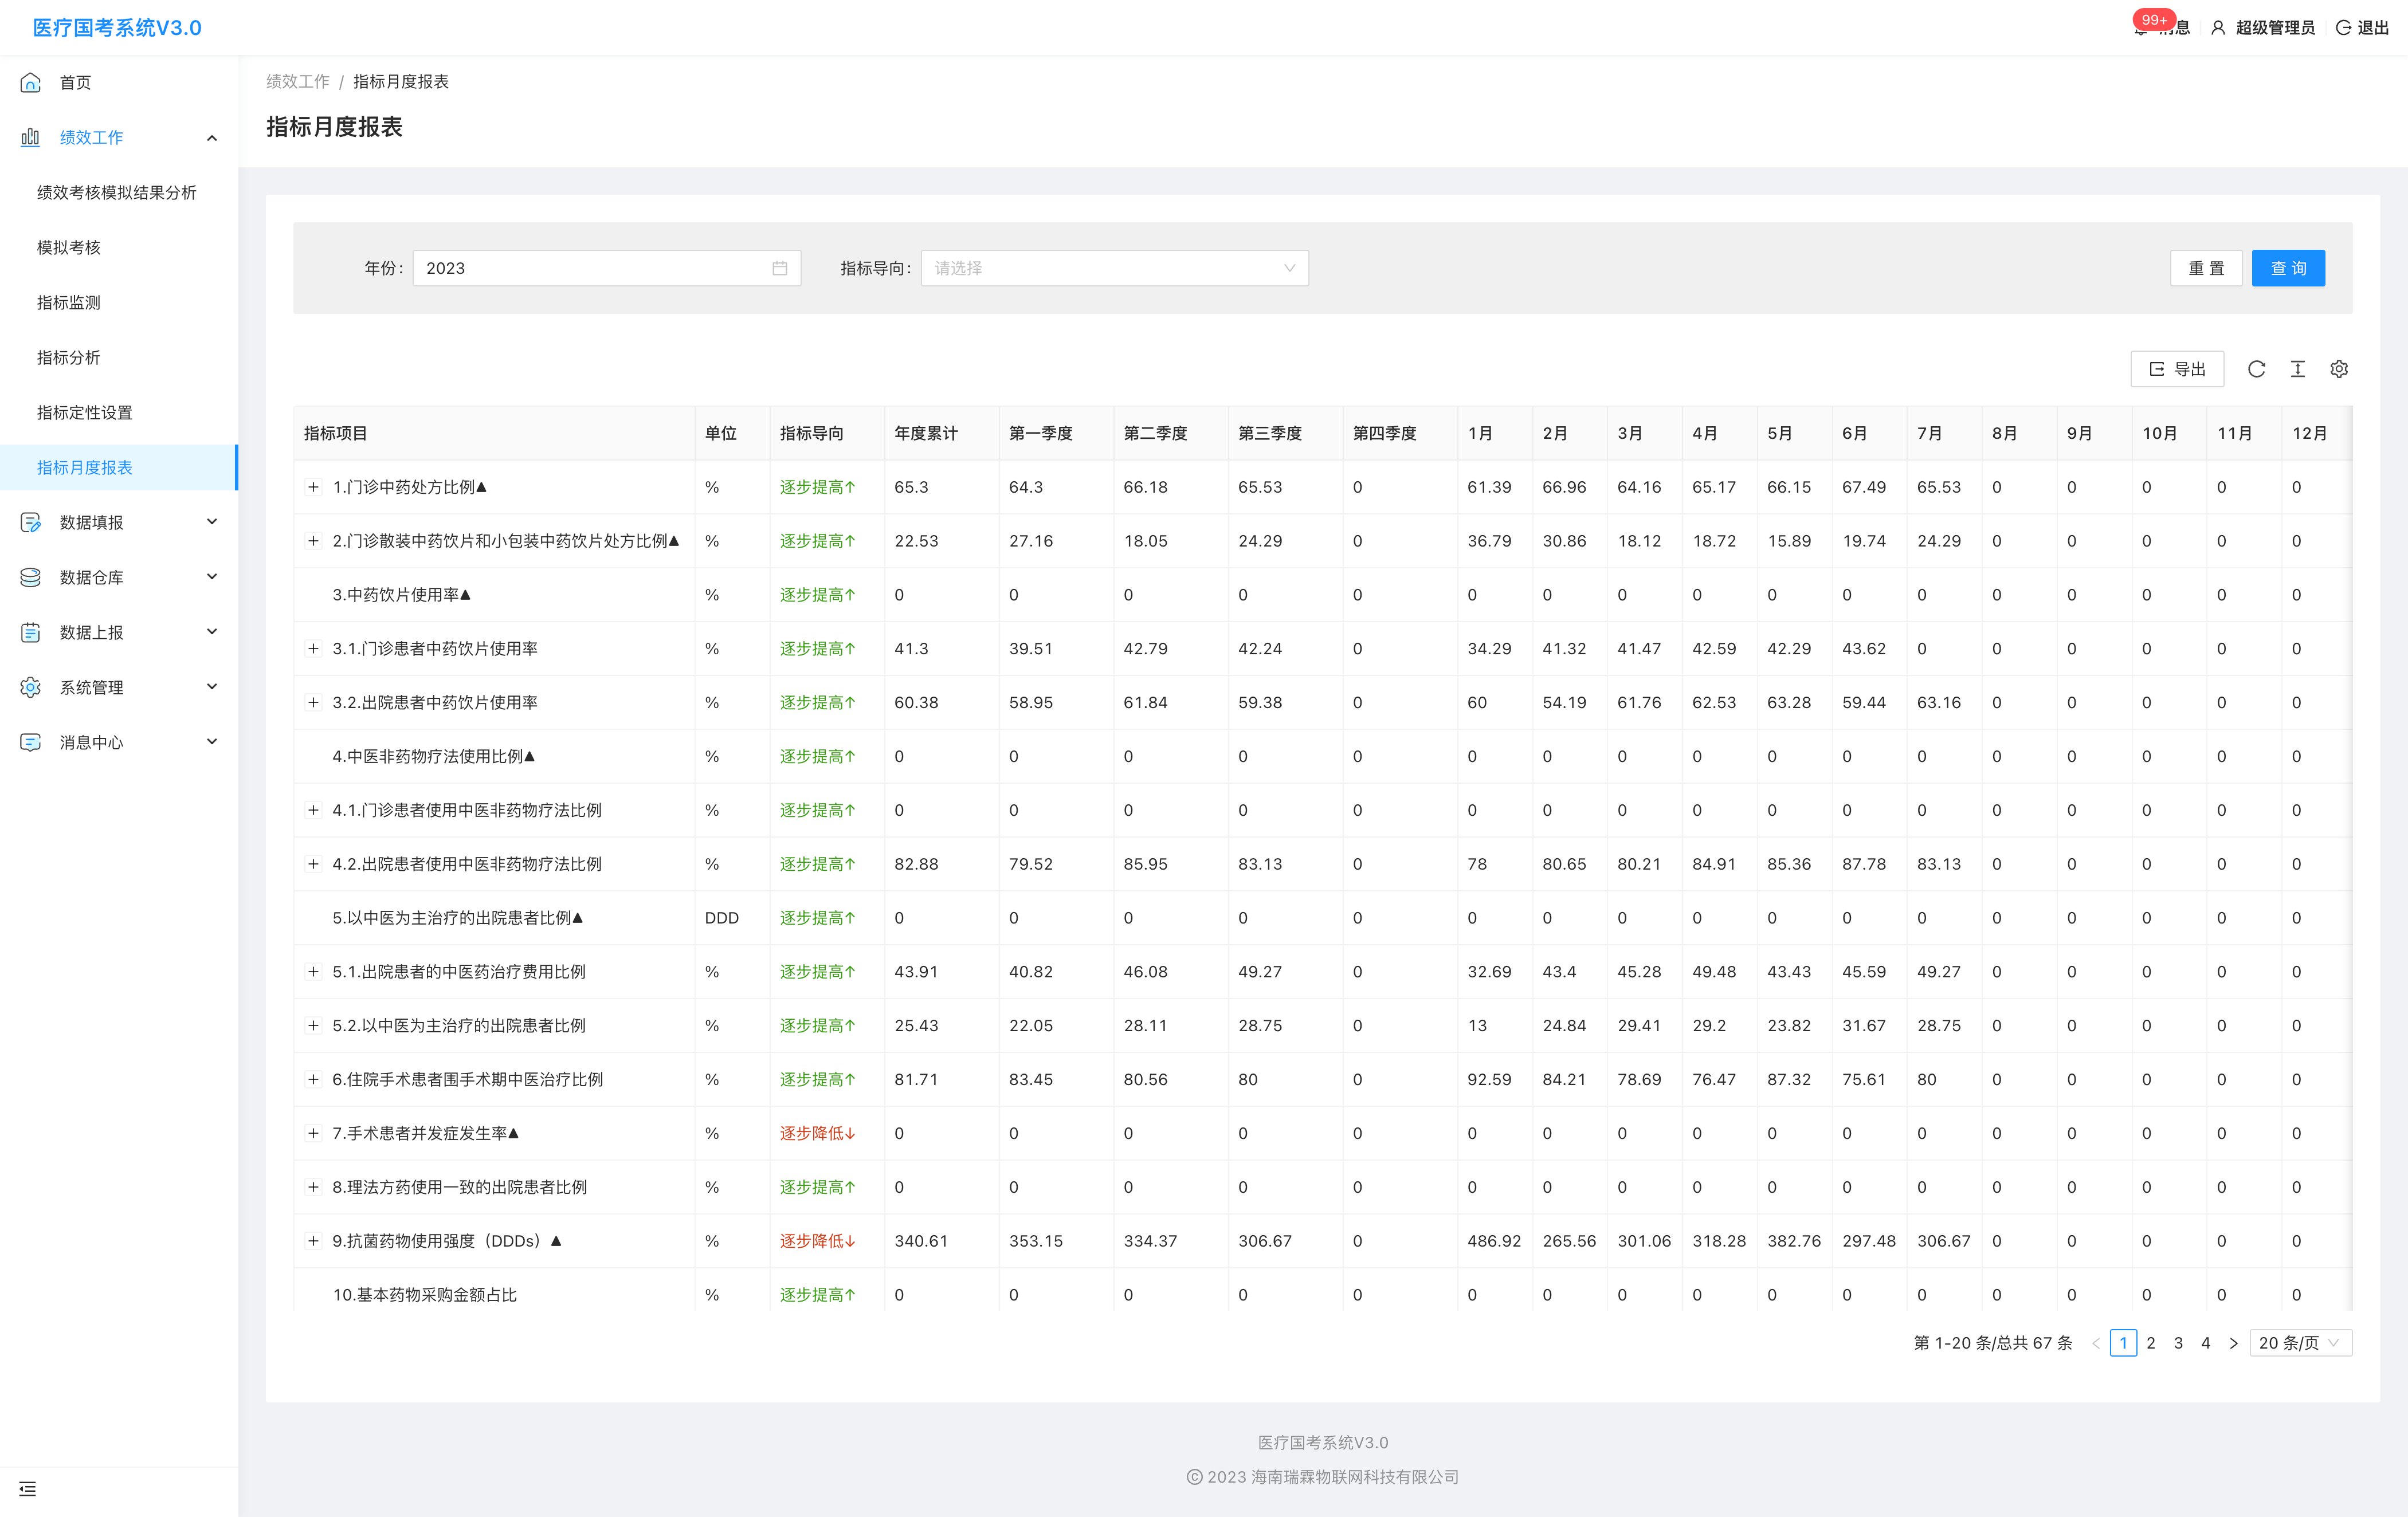This screenshot has width=2408, height=1517.
Task: Open the 20 条/页 page size dropdown
Action: [x=2299, y=1343]
